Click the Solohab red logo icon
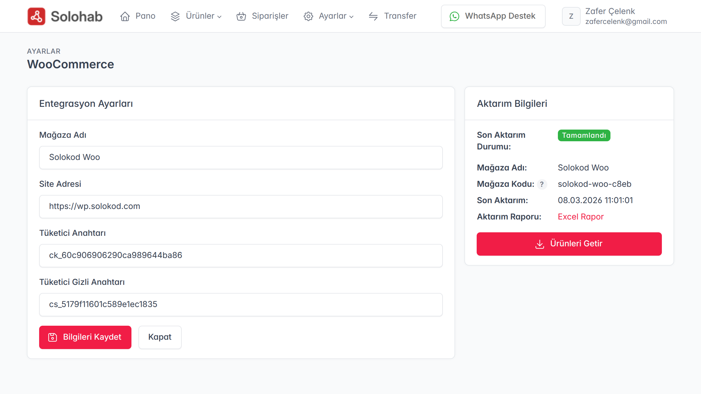701x394 pixels. (x=36, y=16)
